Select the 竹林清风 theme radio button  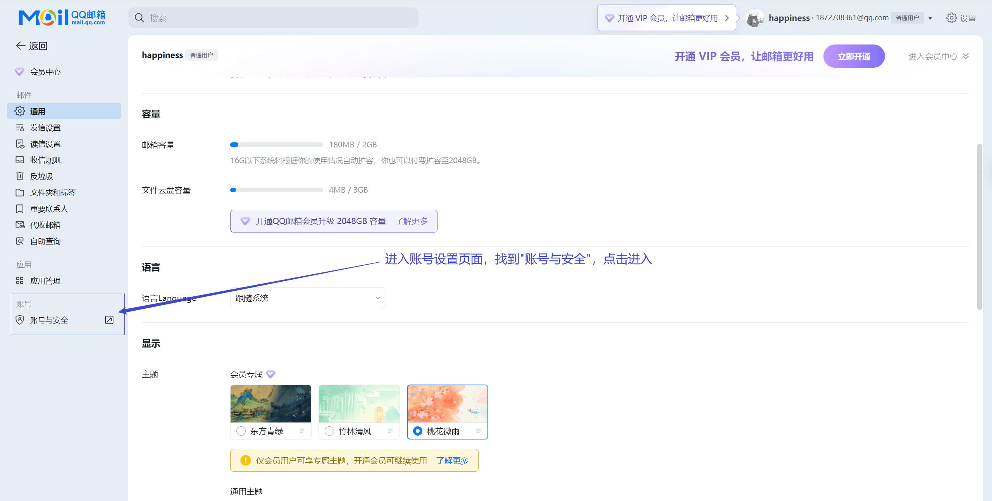click(x=329, y=431)
